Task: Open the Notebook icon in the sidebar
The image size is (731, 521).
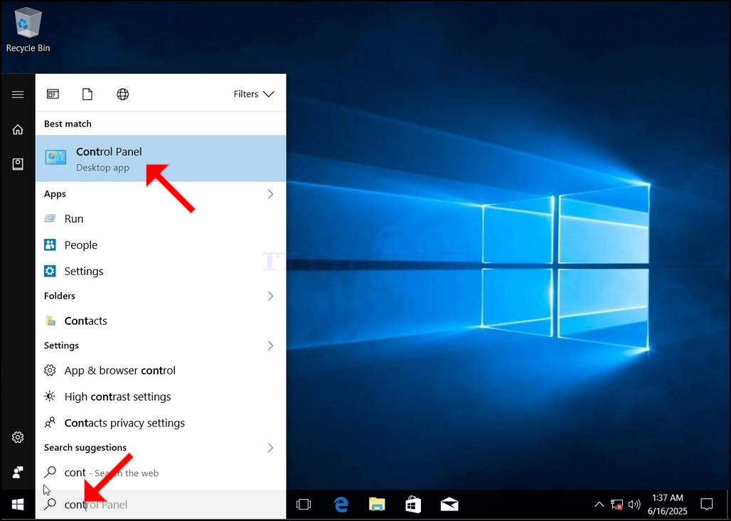Action: click(18, 164)
